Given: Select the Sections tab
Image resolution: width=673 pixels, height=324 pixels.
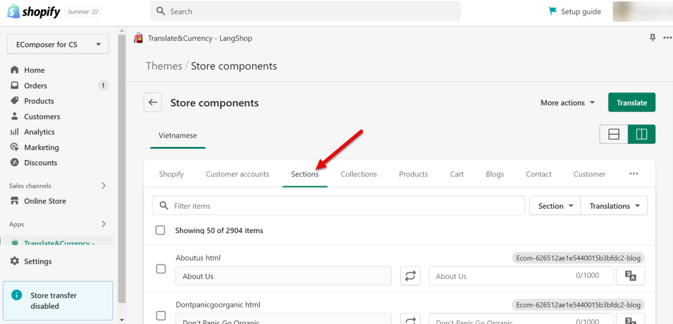Looking at the screenshot, I should [x=305, y=174].
